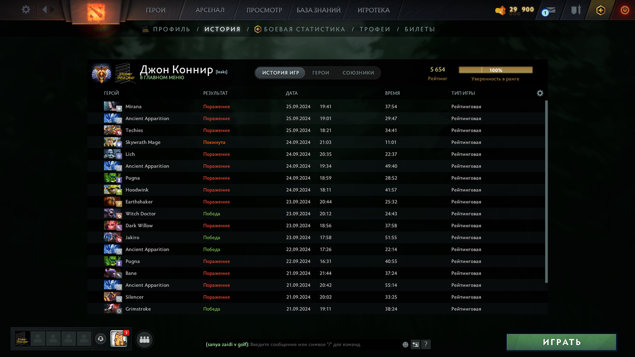Click the Dark Willow hero portrait
Screen dimensions: 635x357
[113, 226]
